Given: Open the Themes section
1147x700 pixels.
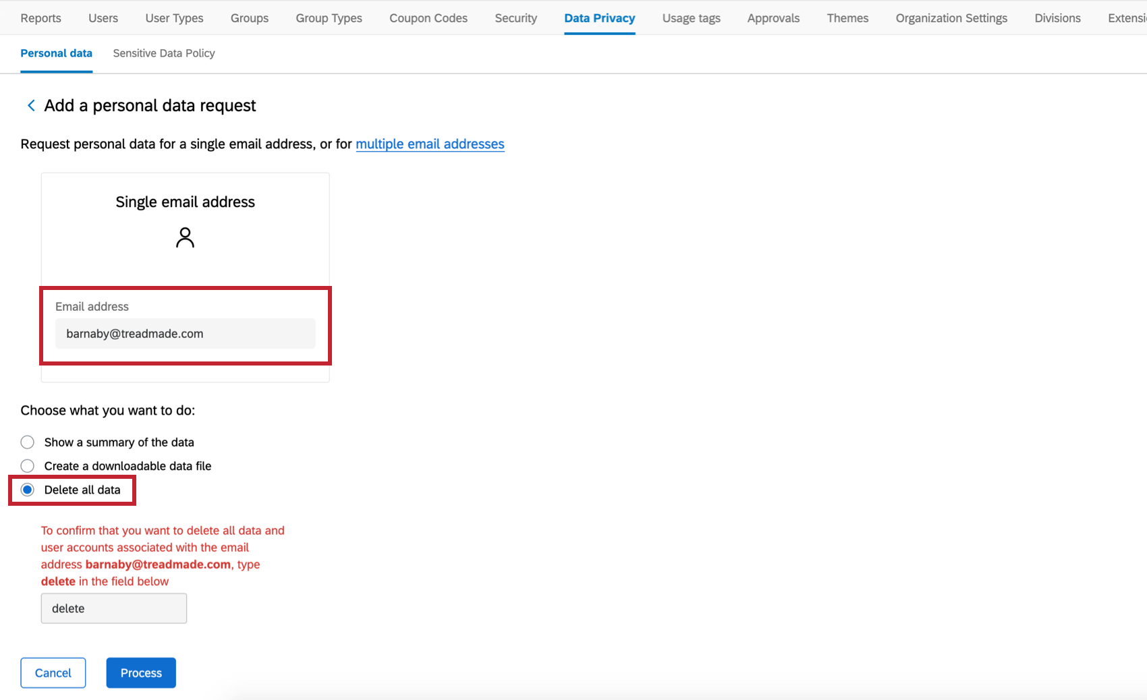Looking at the screenshot, I should coord(847,18).
